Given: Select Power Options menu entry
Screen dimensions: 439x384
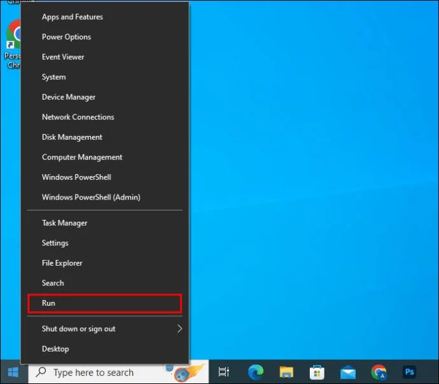Looking at the screenshot, I should point(105,37).
